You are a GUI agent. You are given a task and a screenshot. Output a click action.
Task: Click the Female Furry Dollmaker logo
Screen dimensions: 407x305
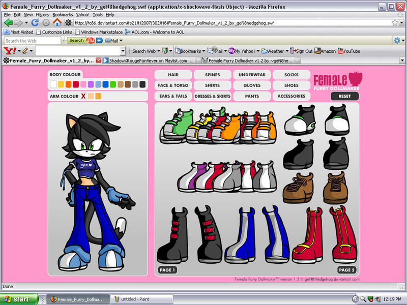tap(338, 81)
